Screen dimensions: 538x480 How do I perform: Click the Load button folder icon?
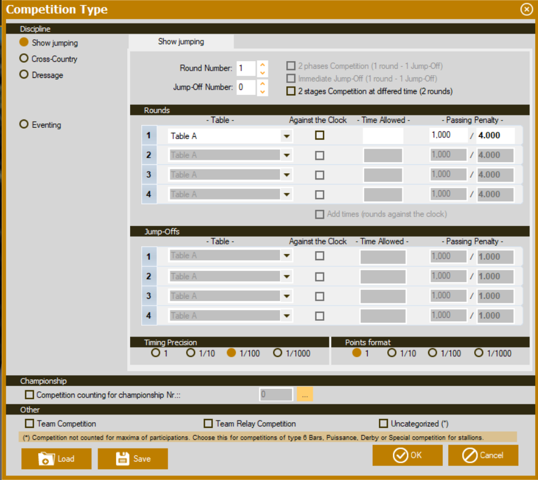[x=45, y=459]
